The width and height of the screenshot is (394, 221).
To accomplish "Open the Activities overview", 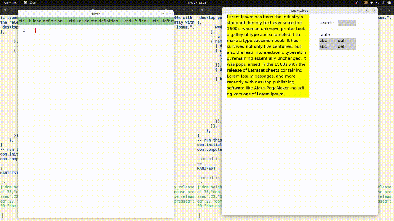I will coord(10,3).
